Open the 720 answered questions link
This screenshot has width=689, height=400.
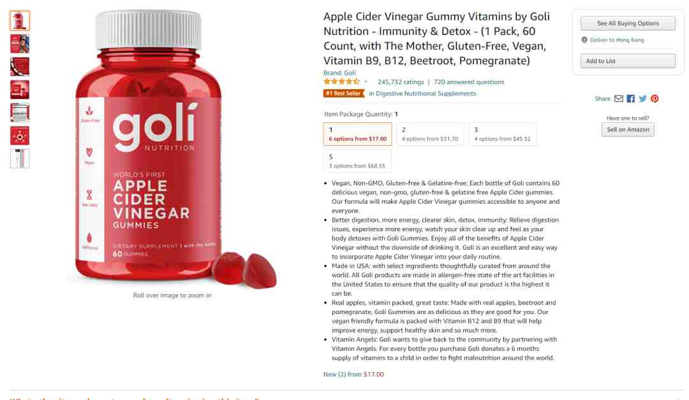click(x=469, y=82)
